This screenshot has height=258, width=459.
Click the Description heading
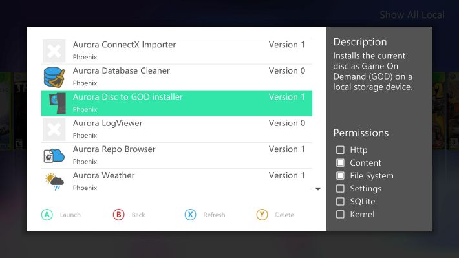360,42
